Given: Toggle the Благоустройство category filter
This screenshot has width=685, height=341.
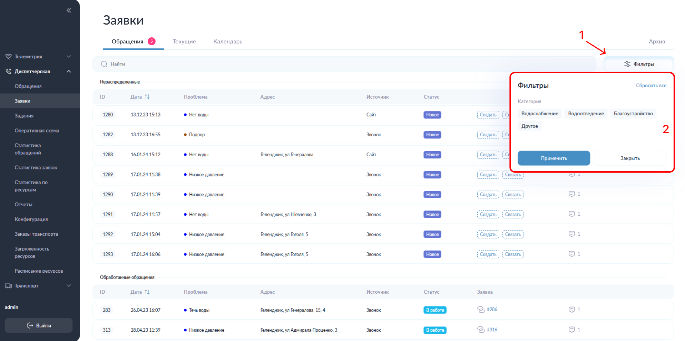Looking at the screenshot, I should coord(633,114).
